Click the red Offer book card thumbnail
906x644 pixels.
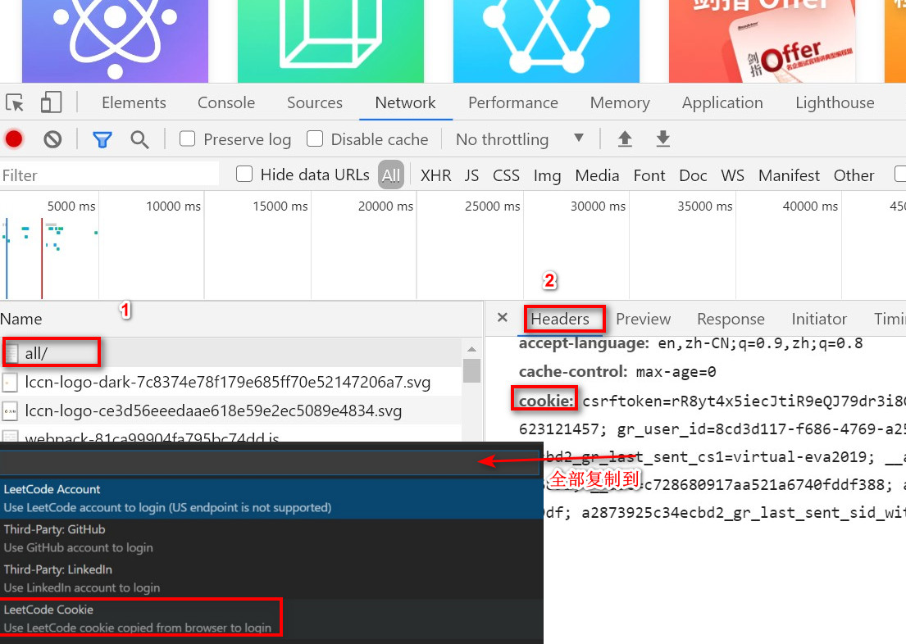tap(762, 41)
